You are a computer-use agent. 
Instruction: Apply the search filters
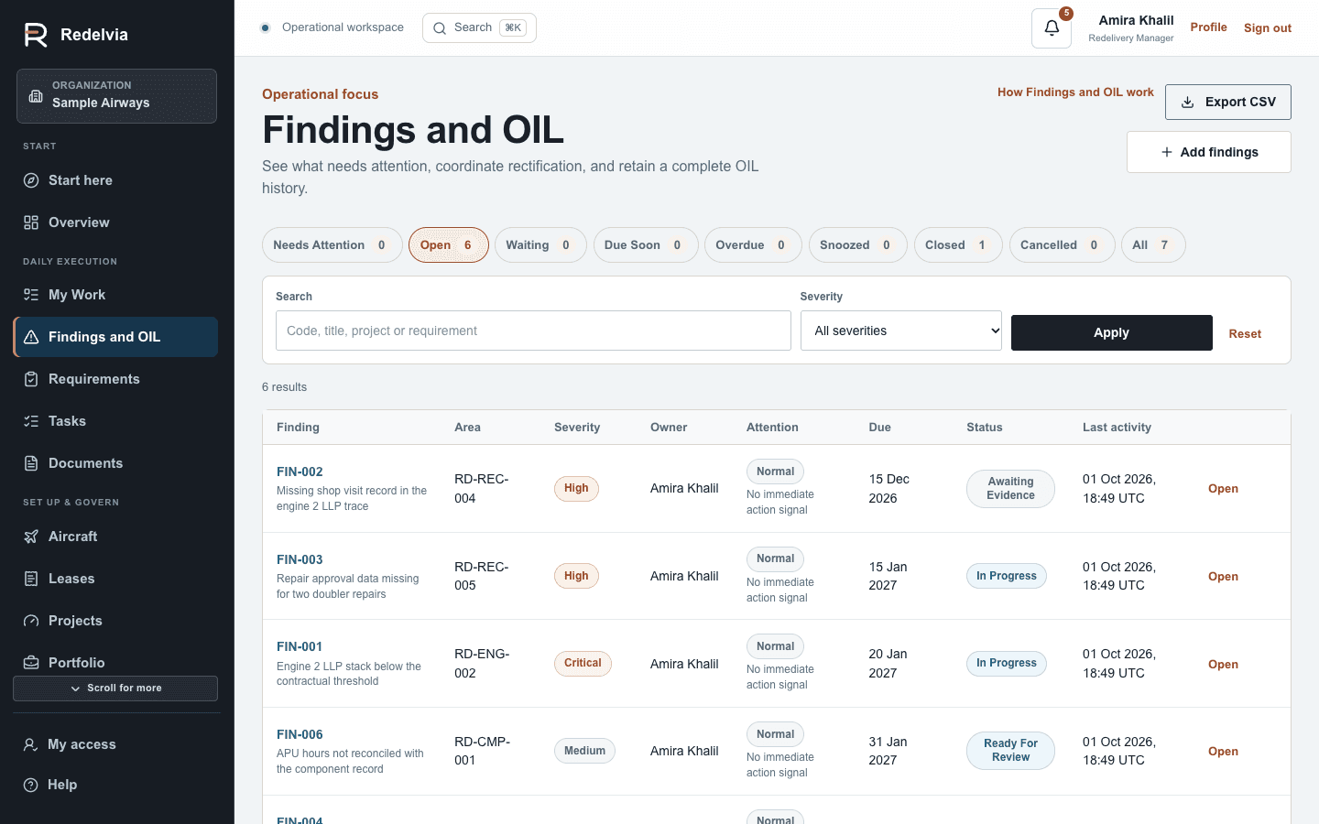[x=1112, y=332]
